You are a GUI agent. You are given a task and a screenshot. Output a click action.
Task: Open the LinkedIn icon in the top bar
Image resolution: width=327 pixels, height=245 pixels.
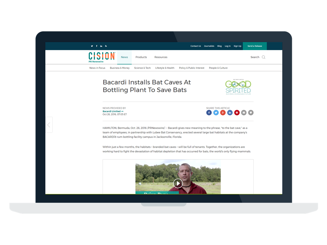(x=101, y=46)
